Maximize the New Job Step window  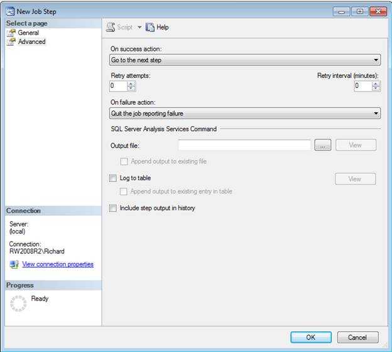tap(360, 11)
